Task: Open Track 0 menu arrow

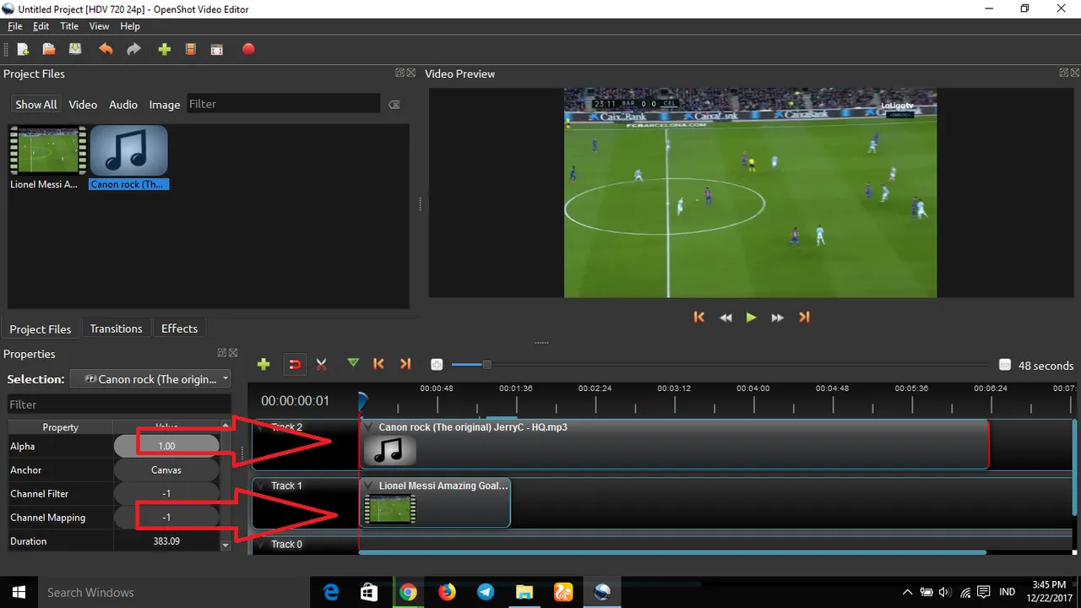Action: pyautogui.click(x=261, y=544)
